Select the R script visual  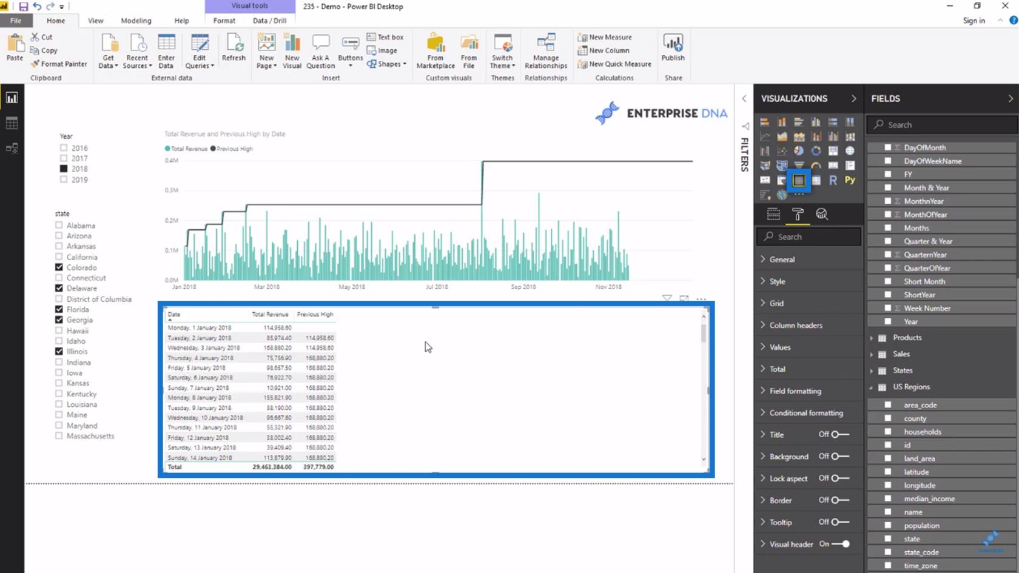[833, 180]
